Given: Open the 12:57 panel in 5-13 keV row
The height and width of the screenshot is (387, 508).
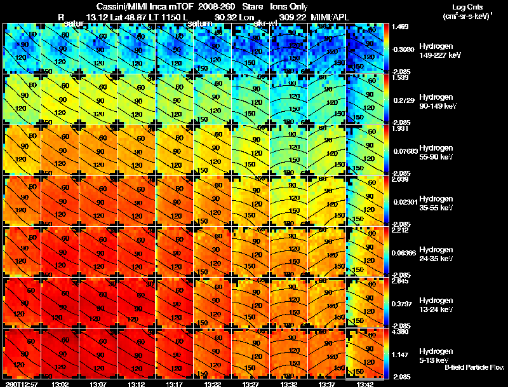Looking at the screenshot, I should (22, 353).
